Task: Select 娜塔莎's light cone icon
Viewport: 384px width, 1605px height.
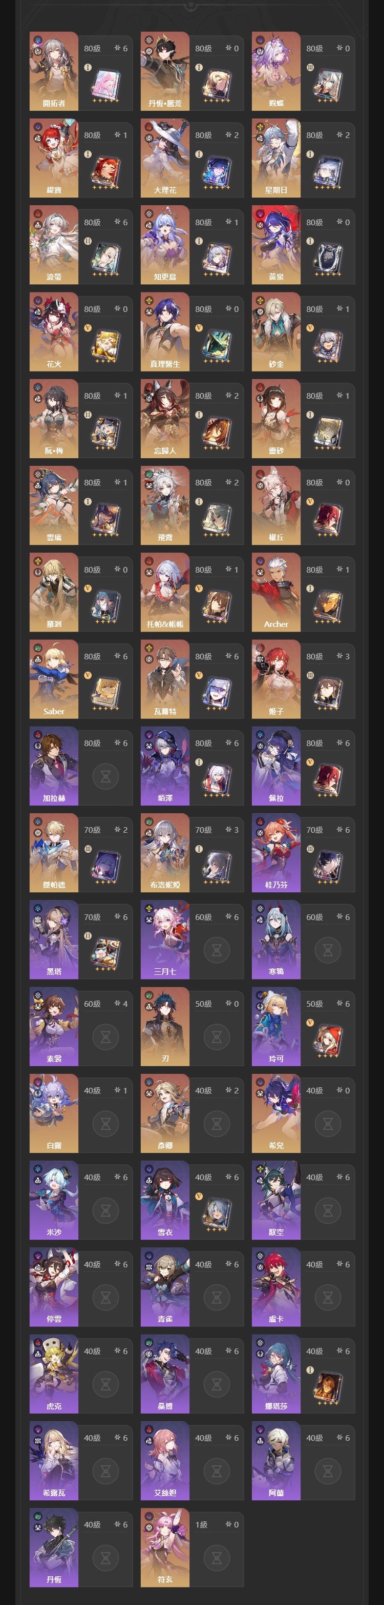Action: tap(328, 1387)
